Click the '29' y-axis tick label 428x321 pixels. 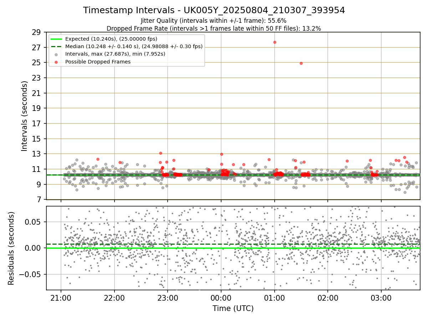point(36,32)
